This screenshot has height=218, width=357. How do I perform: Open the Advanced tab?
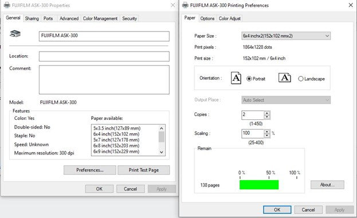(x=69, y=18)
